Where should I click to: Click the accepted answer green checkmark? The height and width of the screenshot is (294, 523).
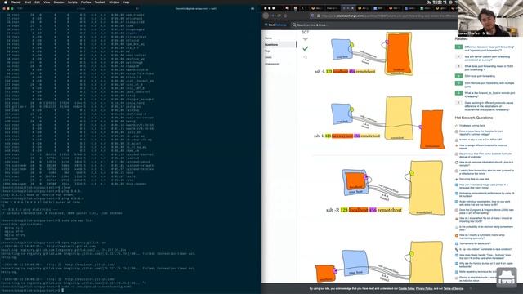coord(305,48)
